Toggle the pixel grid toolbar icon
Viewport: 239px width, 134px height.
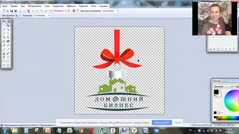click(x=74, y=11)
